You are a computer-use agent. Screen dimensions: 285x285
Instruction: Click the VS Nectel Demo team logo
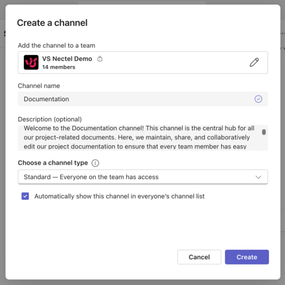point(31,62)
